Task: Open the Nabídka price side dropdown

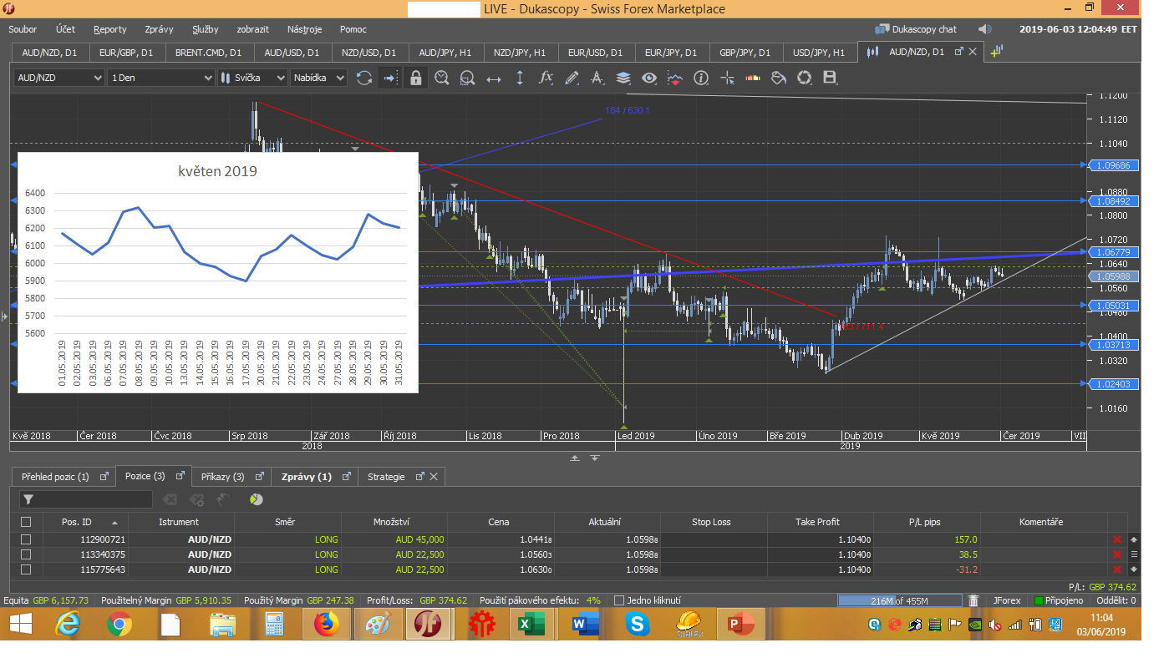Action: click(318, 78)
